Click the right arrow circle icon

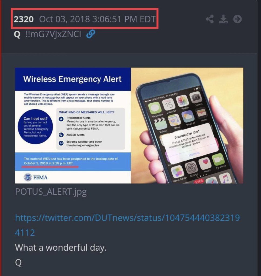(x=237, y=19)
